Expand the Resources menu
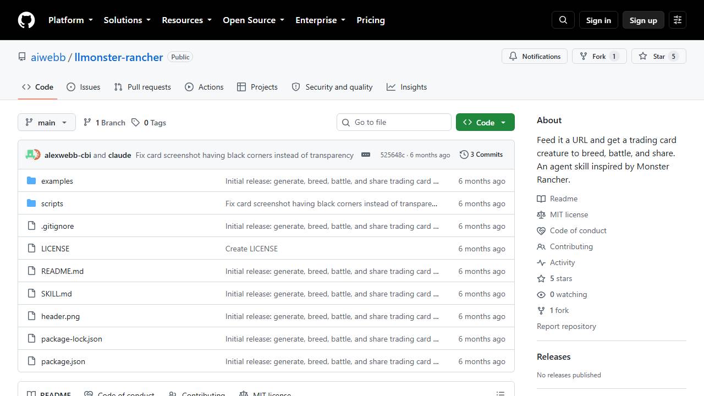 [186, 20]
